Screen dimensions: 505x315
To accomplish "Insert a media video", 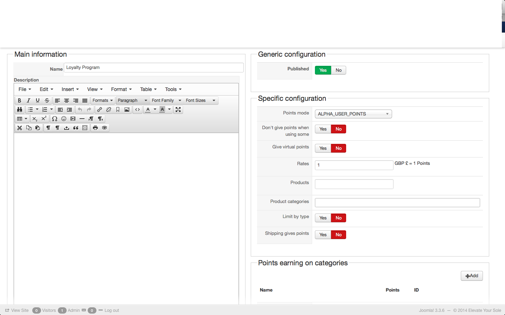I will (73, 119).
